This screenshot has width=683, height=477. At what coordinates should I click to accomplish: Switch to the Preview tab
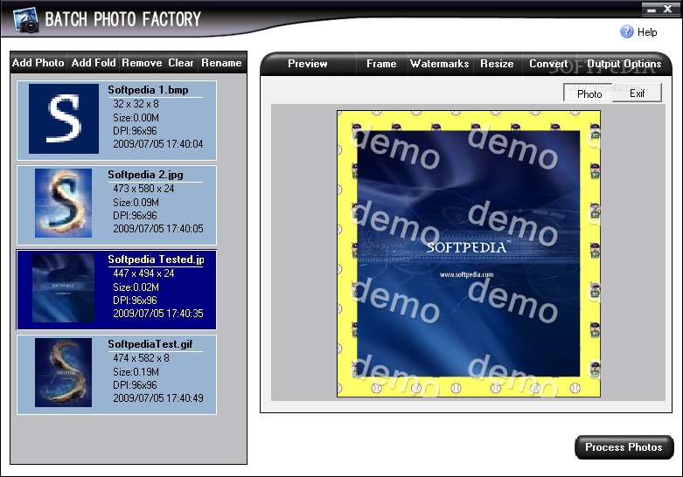click(308, 64)
